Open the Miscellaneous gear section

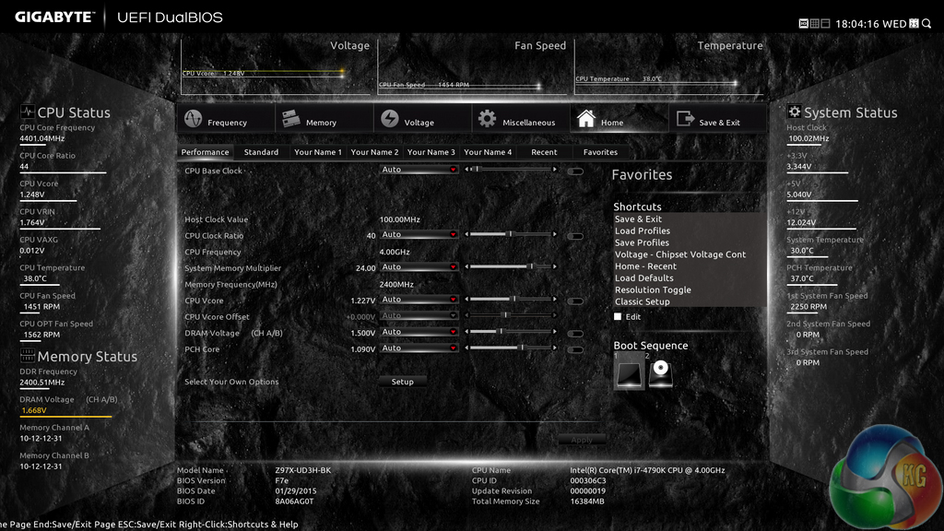(x=521, y=119)
